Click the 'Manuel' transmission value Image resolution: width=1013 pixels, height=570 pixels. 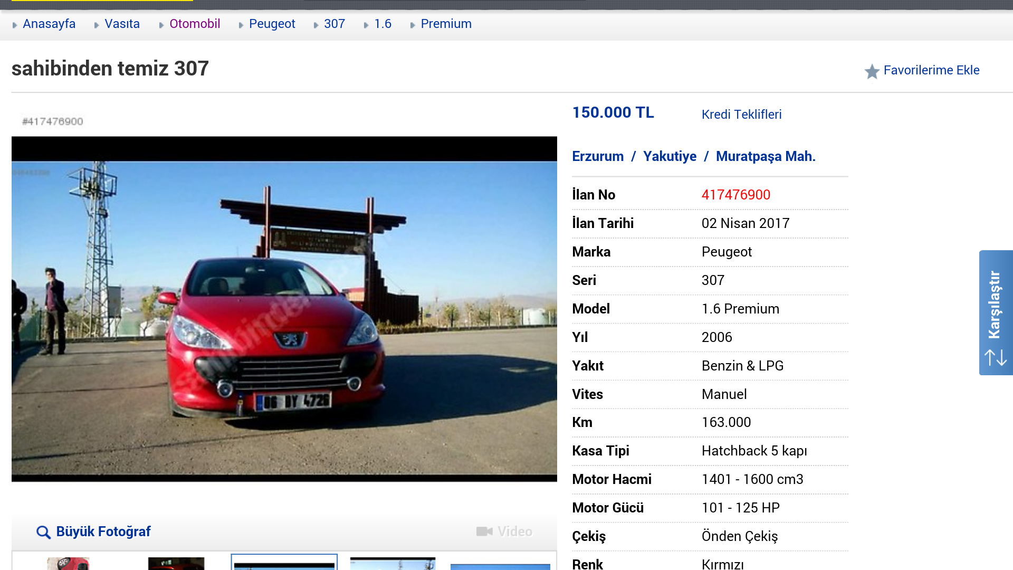(x=724, y=394)
